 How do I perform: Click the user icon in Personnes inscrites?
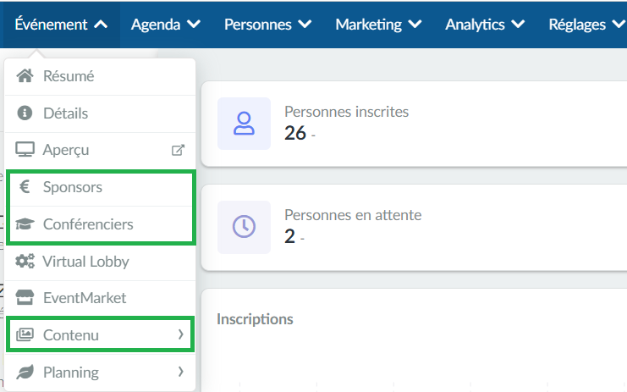244,124
